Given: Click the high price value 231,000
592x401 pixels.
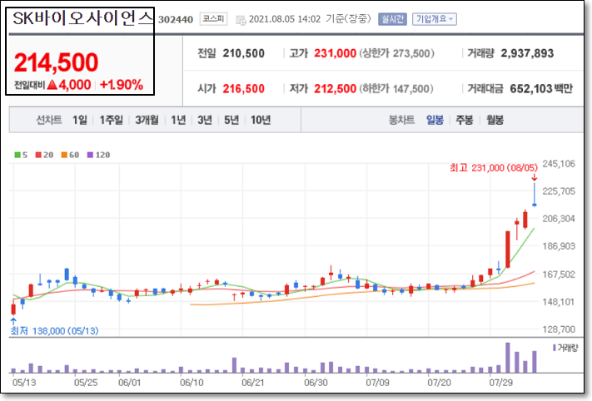Looking at the screenshot, I should [335, 53].
